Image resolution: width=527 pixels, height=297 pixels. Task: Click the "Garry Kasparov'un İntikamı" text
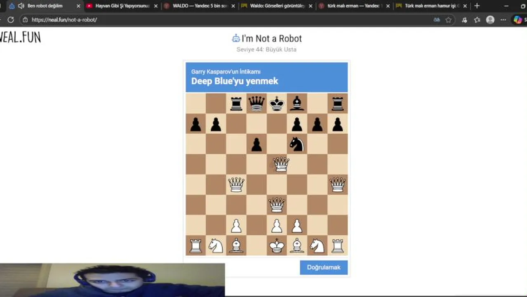(x=226, y=72)
